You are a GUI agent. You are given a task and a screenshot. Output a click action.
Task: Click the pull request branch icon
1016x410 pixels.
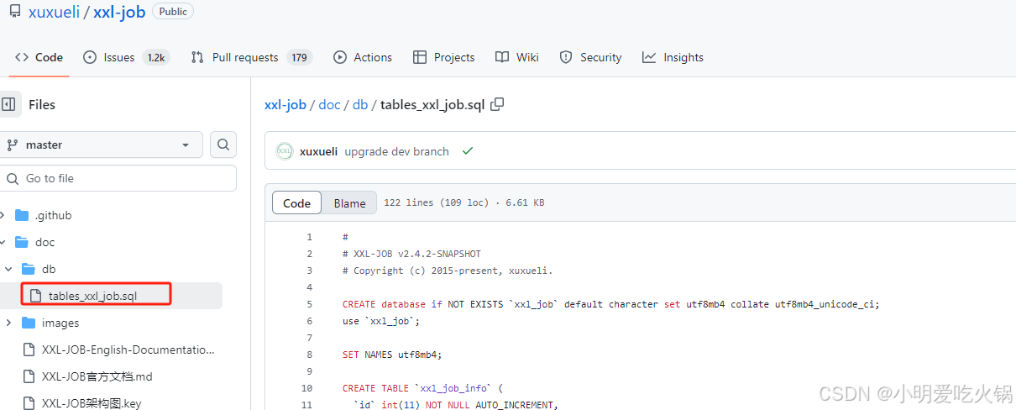tap(197, 57)
